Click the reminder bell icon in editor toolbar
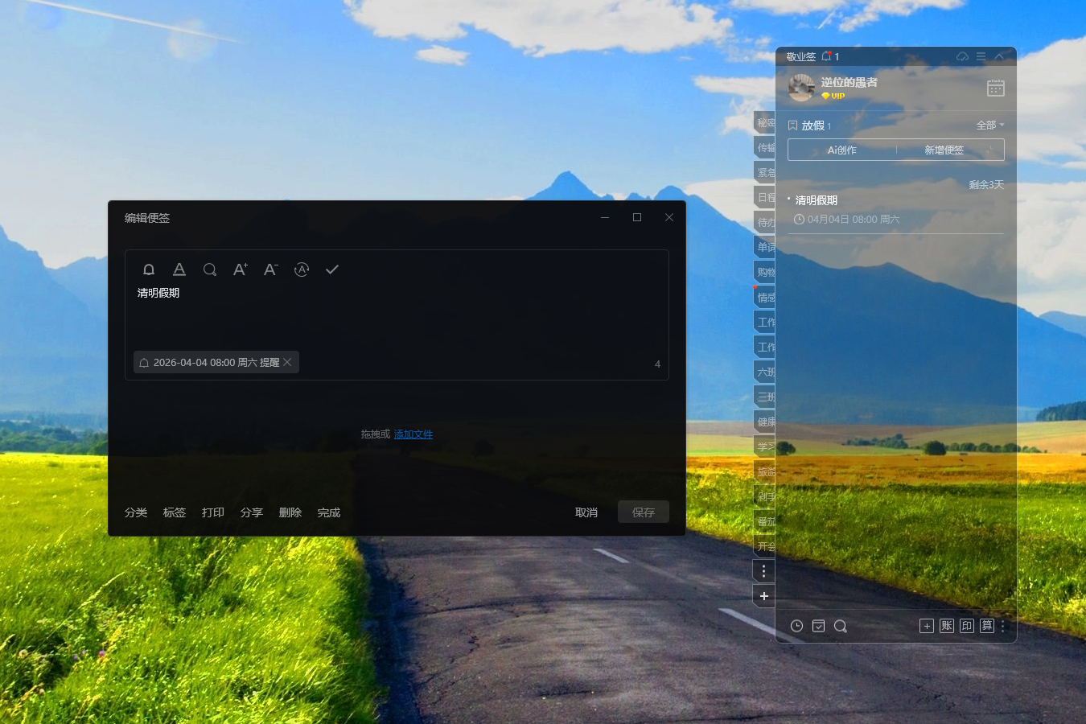Image resolution: width=1086 pixels, height=724 pixels. pos(149,269)
